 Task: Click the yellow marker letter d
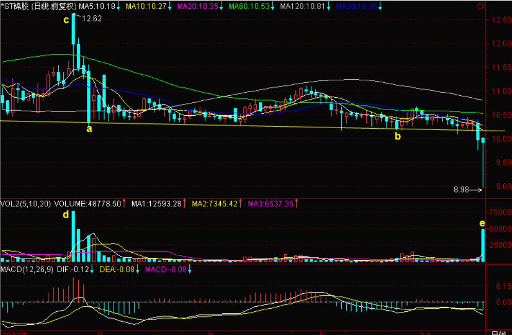click(65, 215)
